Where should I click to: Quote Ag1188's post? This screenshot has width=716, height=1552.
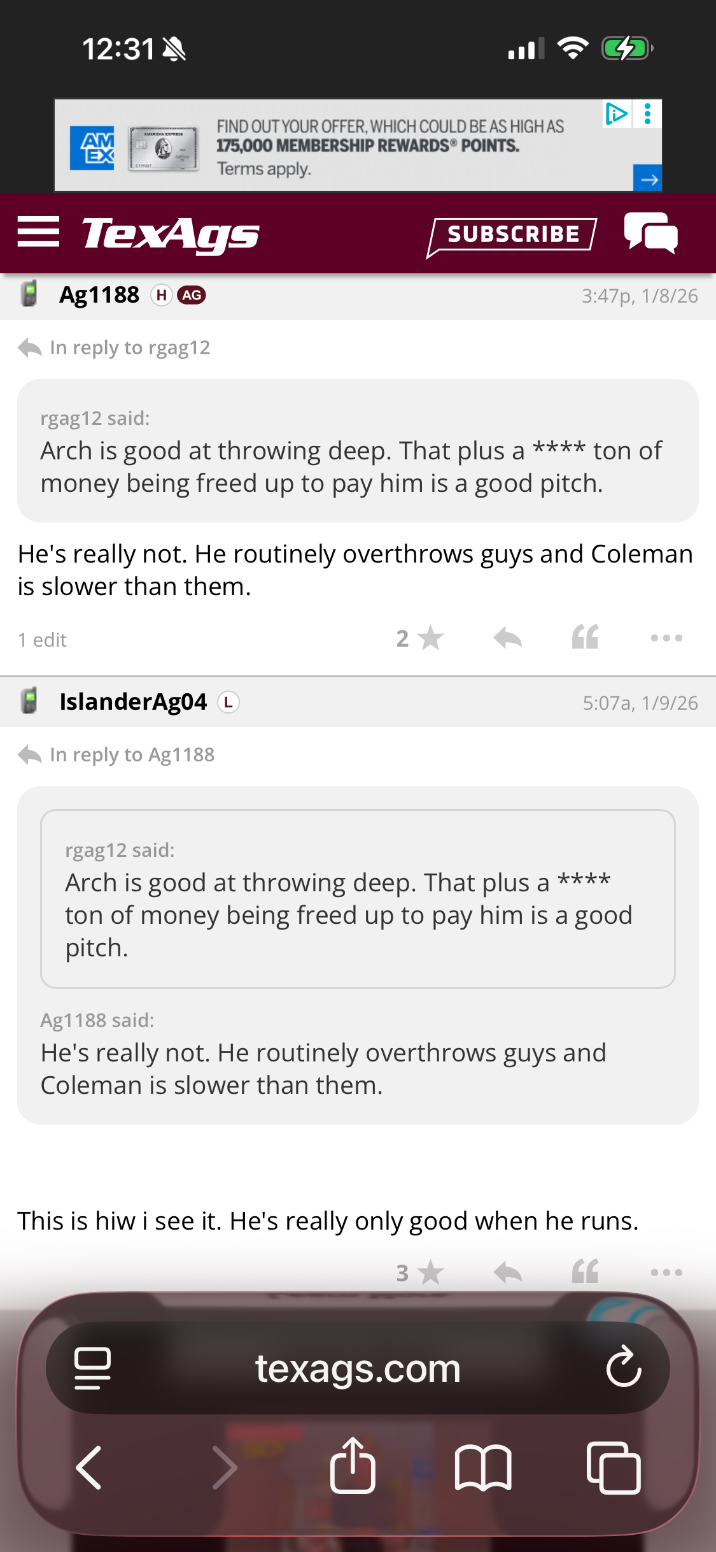pos(585,638)
